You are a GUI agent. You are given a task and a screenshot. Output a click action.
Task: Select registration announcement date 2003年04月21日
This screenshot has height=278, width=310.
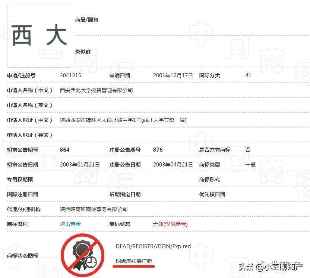click(173, 165)
